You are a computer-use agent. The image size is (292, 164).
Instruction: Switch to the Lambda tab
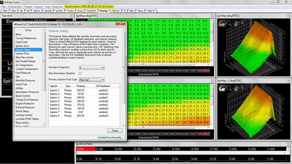[48, 11]
